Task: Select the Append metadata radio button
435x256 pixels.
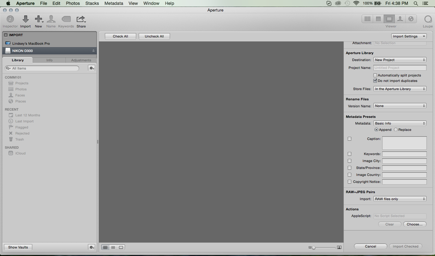Action: (x=376, y=130)
